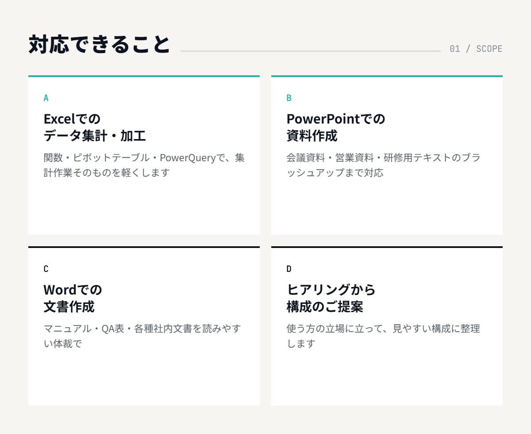Click the 01 / SCOPE label
This screenshot has height=434, width=531.
point(476,49)
